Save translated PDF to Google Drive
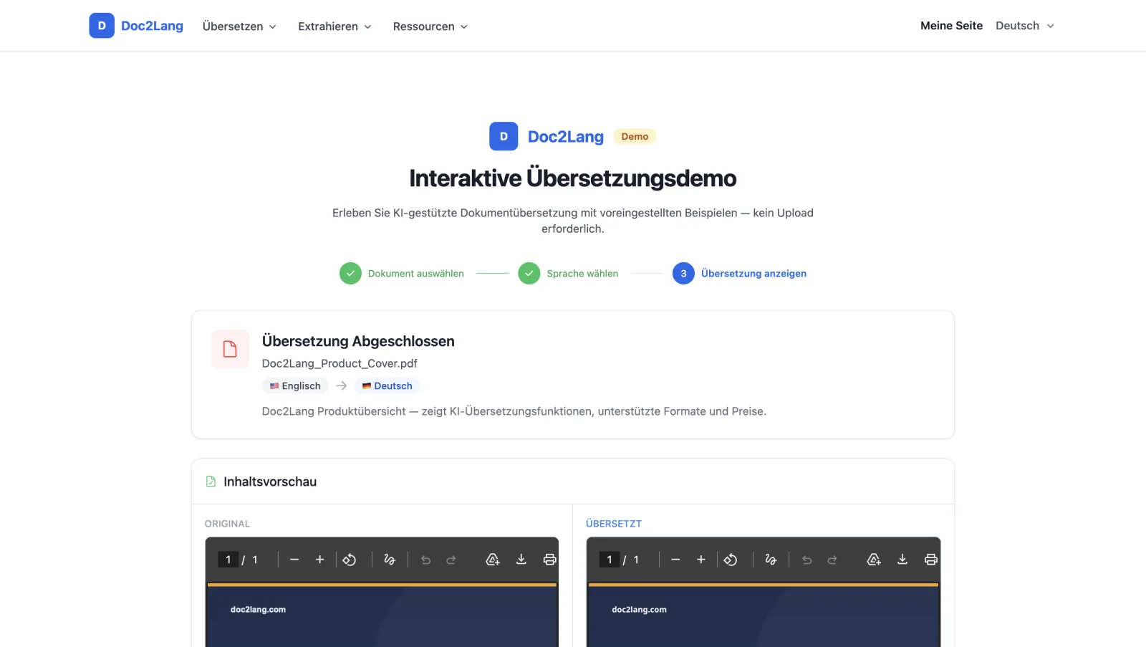The width and height of the screenshot is (1146, 647). pos(874,560)
